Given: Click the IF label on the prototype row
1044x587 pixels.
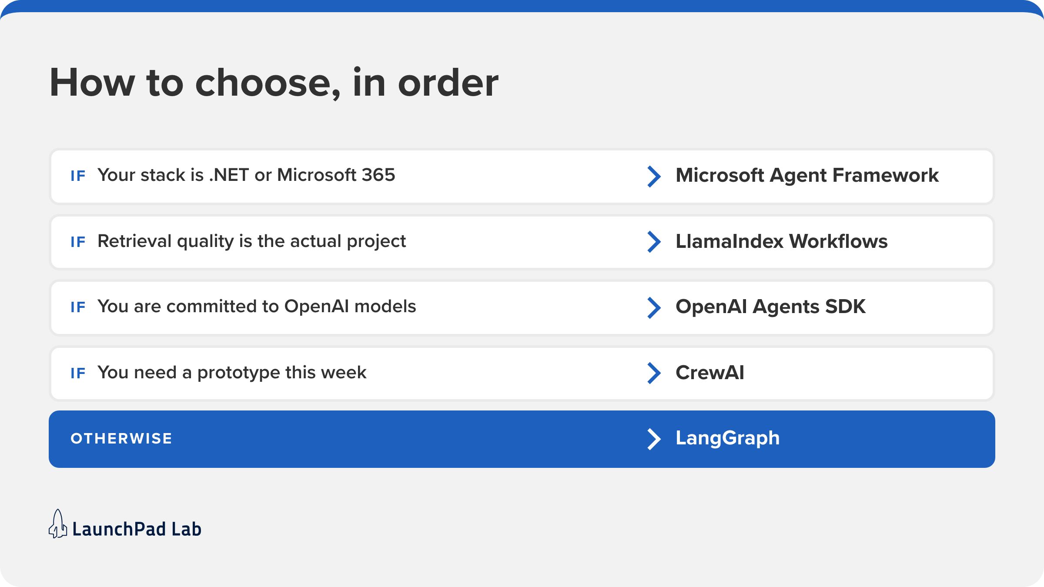Looking at the screenshot, I should tap(78, 374).
